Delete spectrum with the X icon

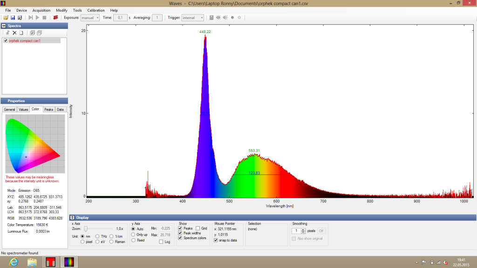[x=14, y=33]
